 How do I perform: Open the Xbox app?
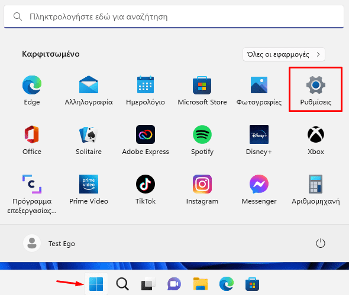click(316, 140)
